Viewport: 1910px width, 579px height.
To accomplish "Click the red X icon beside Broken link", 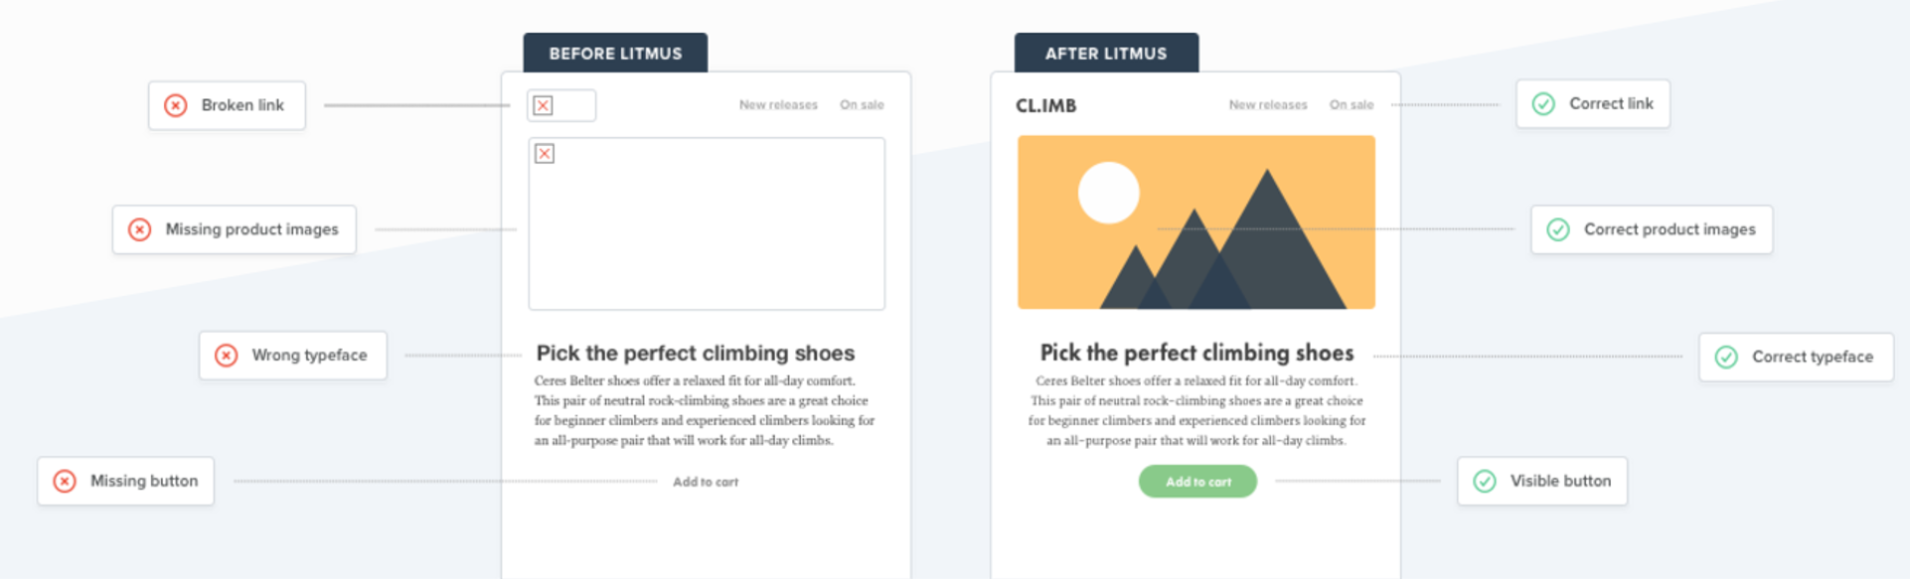I will coord(176,105).
